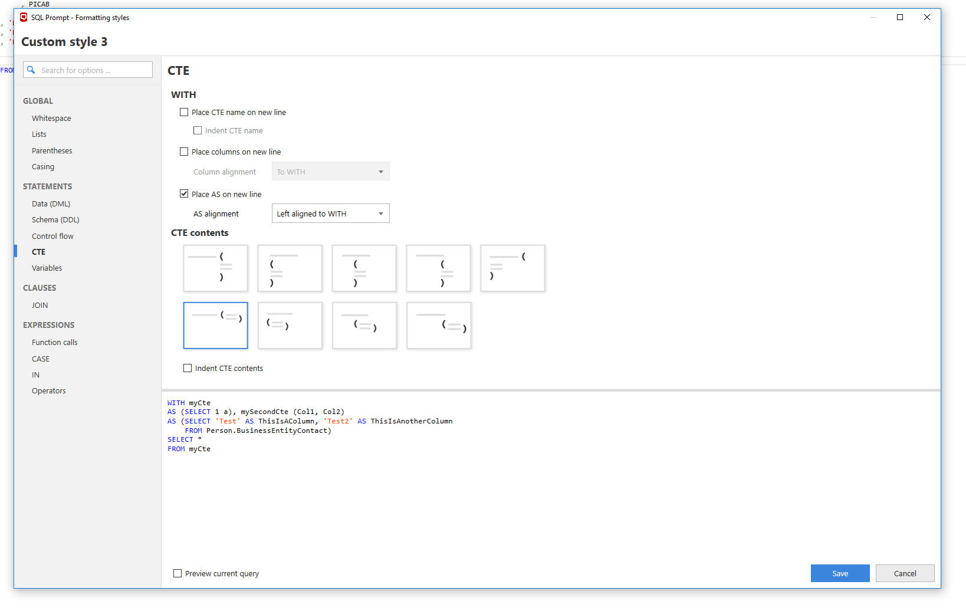Choose last bottom-row compact right-indented CTE layout
Viewport: 966px width, 611px height.
pyautogui.click(x=438, y=326)
